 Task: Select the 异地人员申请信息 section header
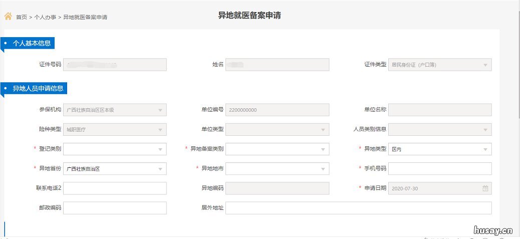38,89
